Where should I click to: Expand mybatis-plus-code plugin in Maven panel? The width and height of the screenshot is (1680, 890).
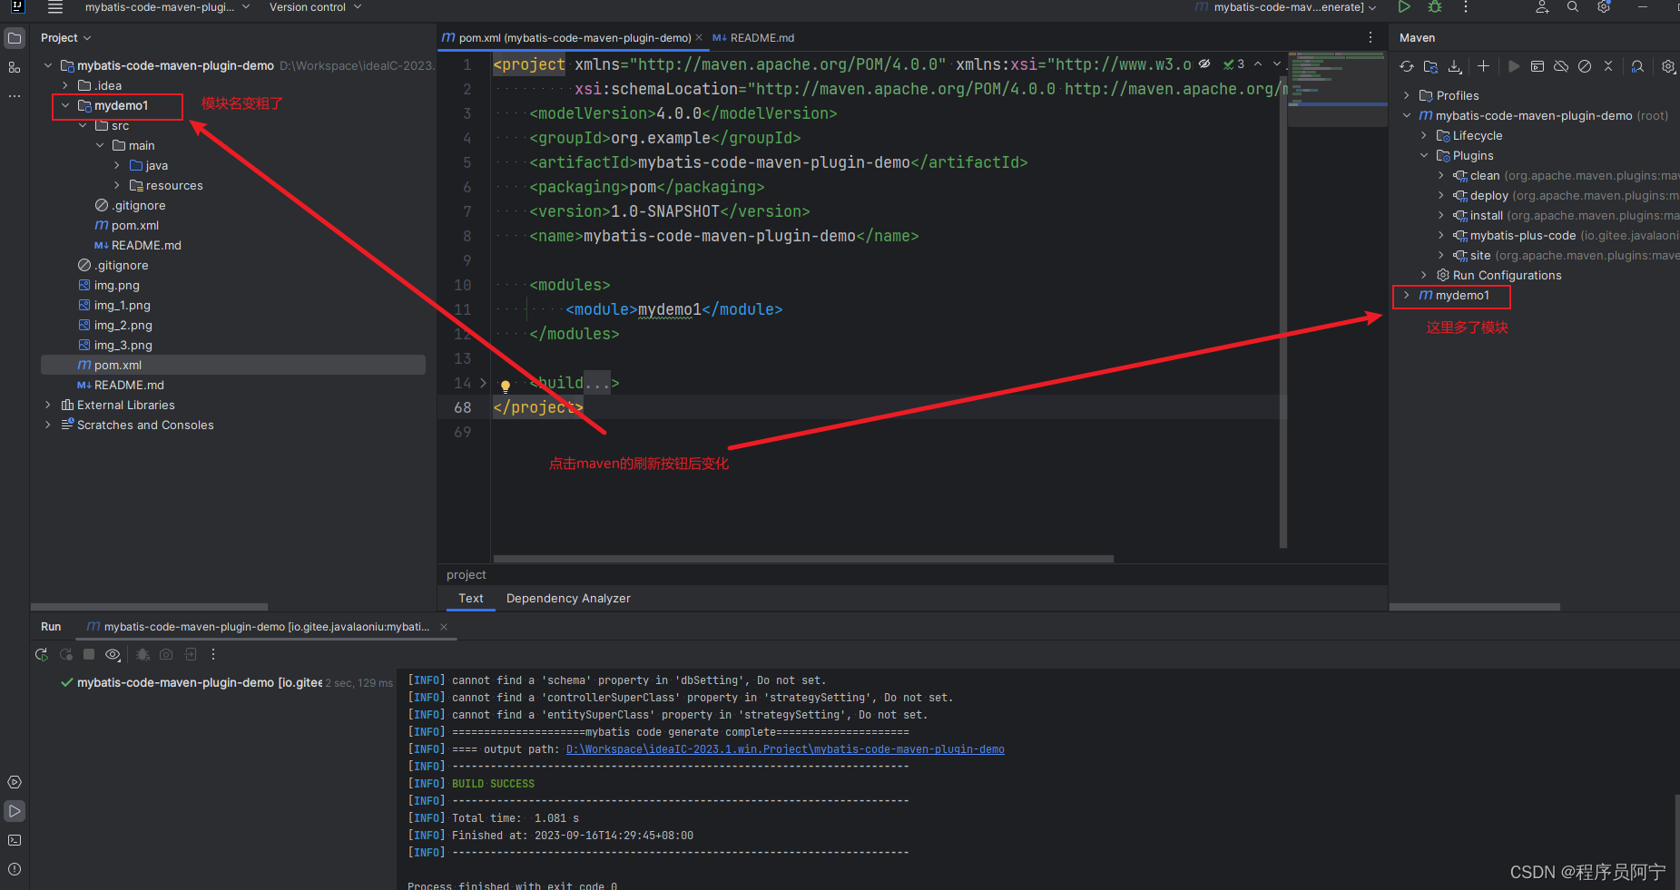pyautogui.click(x=1441, y=236)
